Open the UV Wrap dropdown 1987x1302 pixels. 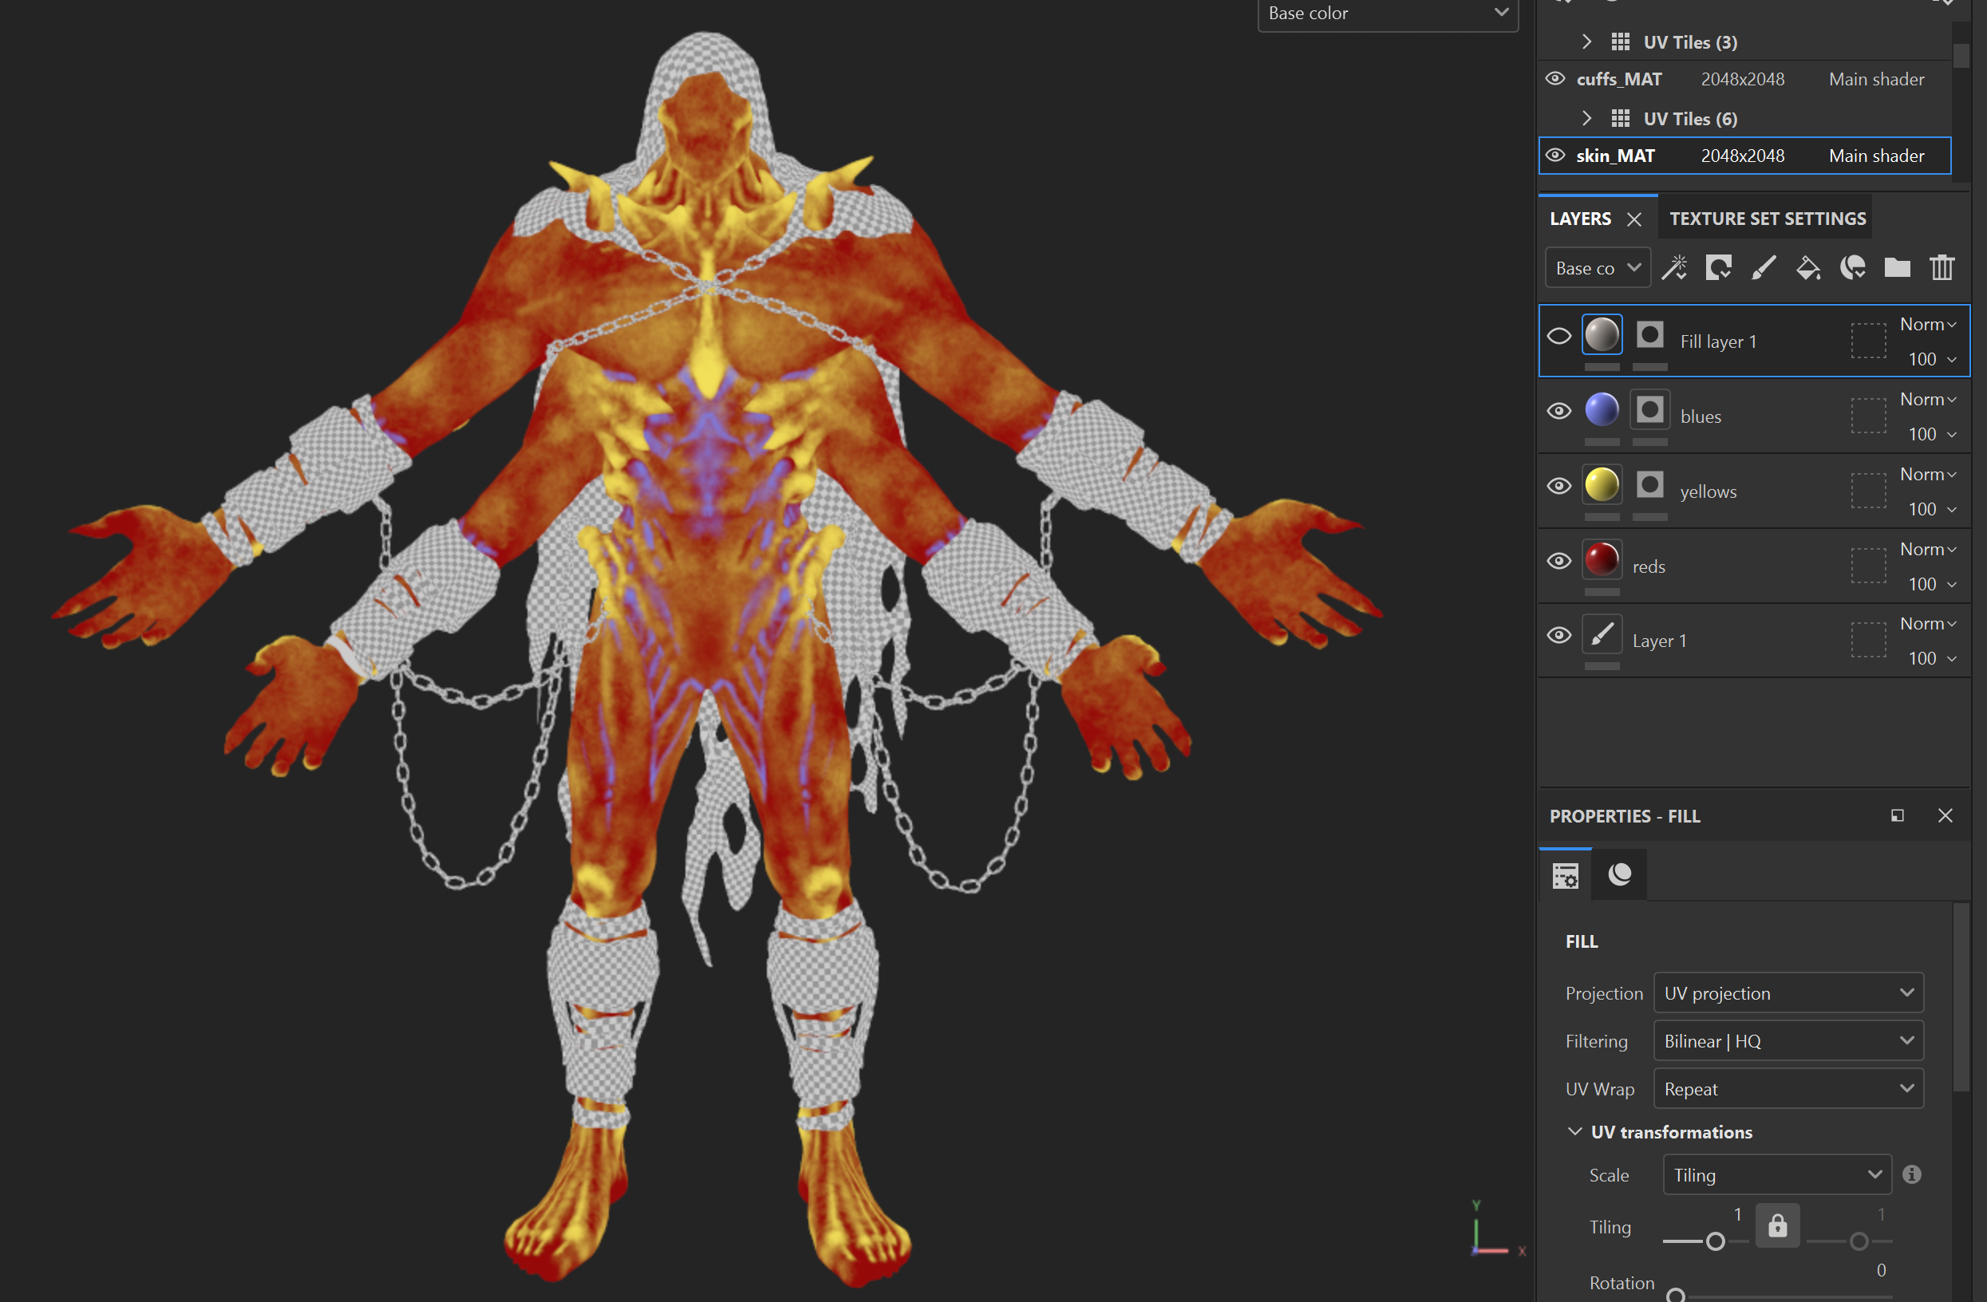pyautogui.click(x=1788, y=1088)
